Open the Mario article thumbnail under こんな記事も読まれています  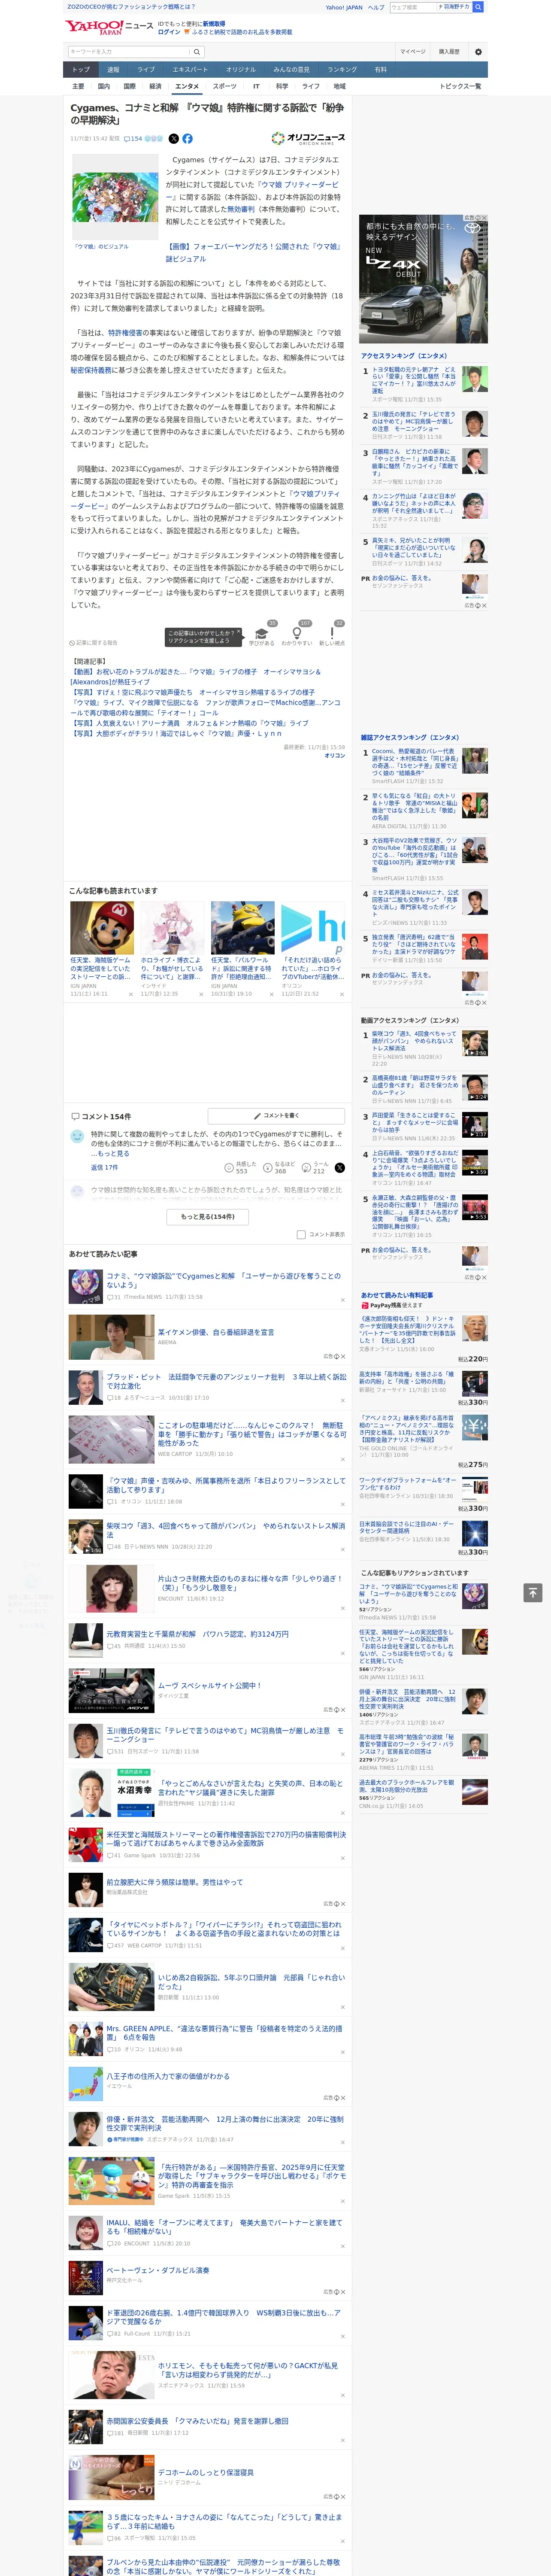(x=102, y=927)
